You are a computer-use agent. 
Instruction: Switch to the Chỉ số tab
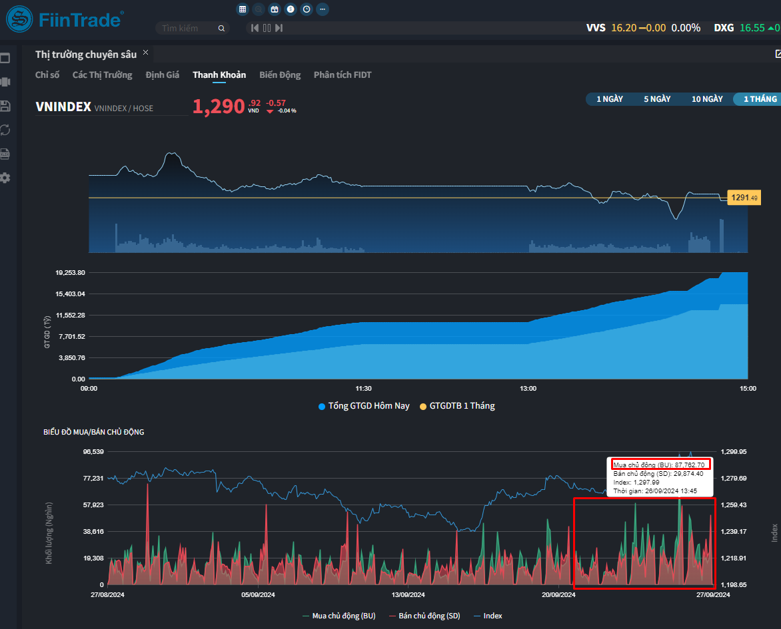(47, 75)
